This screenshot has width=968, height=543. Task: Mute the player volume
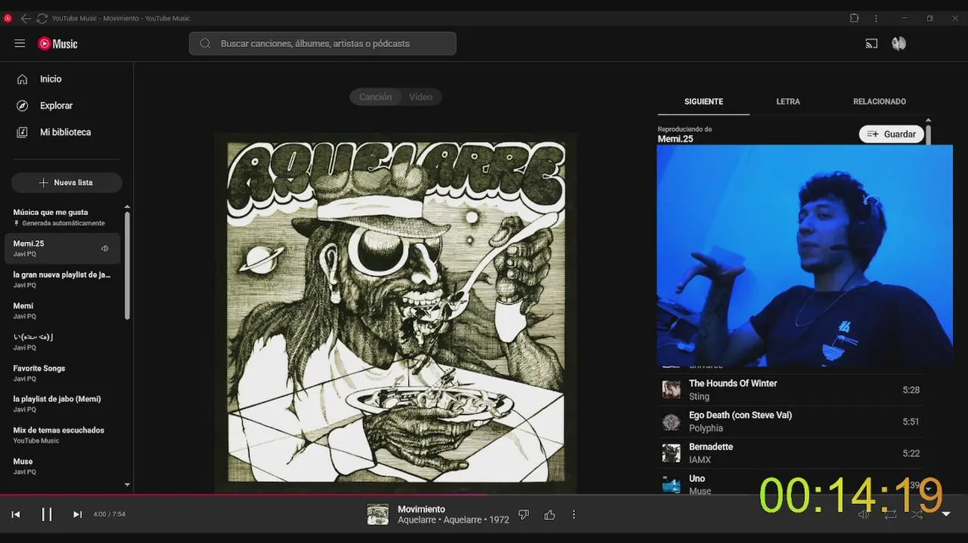(x=864, y=514)
